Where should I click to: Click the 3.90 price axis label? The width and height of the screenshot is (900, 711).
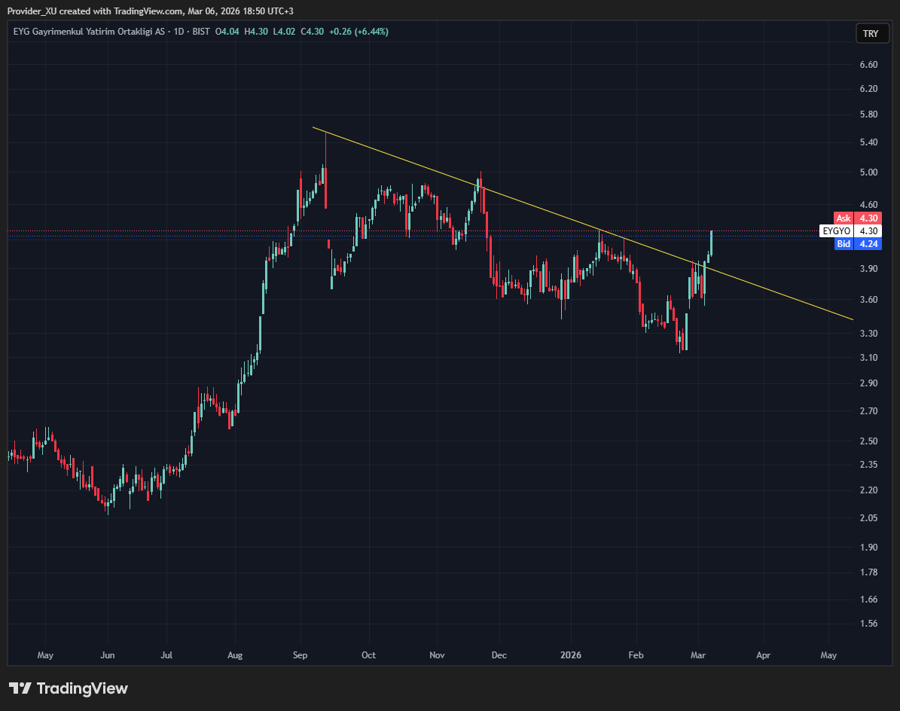[x=868, y=269]
